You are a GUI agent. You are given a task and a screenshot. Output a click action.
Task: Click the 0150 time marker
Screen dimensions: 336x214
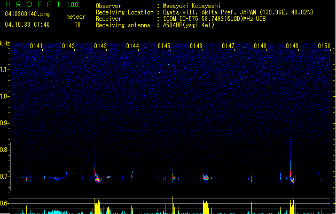click(324, 46)
